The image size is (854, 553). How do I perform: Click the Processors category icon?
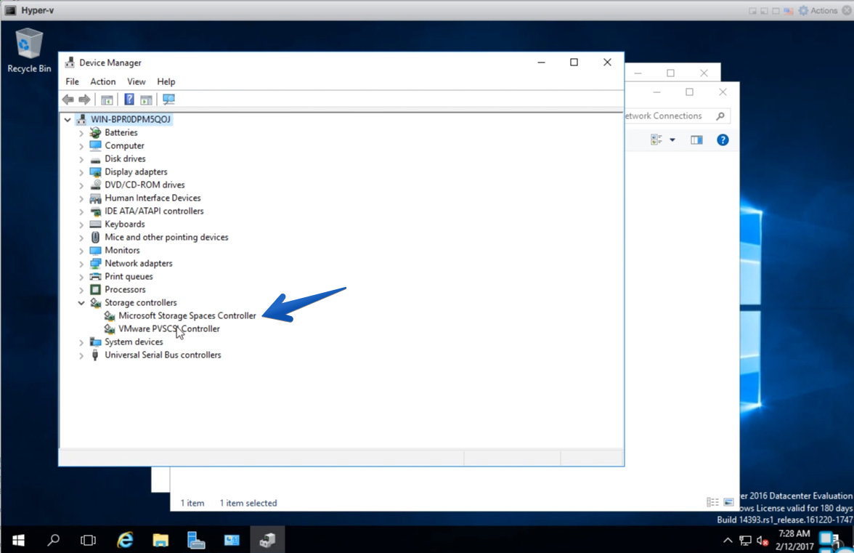(95, 290)
